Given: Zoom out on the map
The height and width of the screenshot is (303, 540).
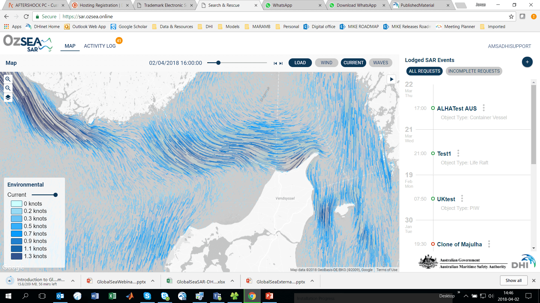Looking at the screenshot, I should [8, 88].
